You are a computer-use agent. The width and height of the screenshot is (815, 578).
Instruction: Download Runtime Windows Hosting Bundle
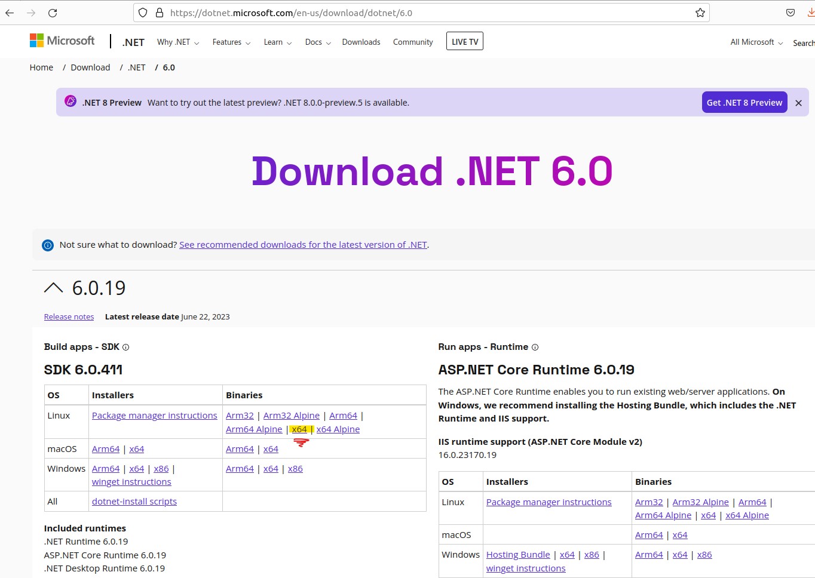(x=518, y=555)
